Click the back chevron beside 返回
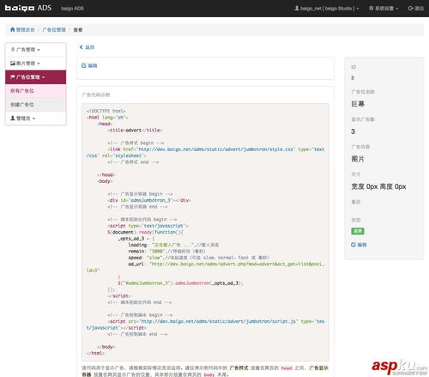The image size is (429, 377). [x=82, y=47]
